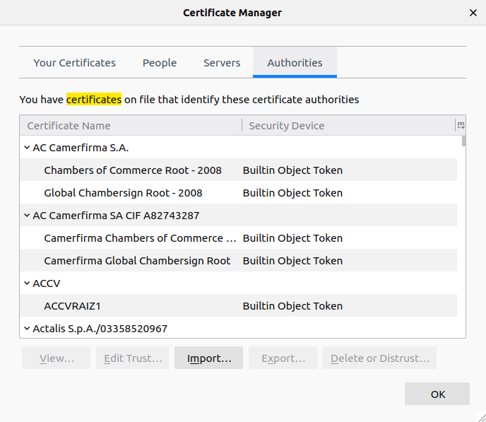The image size is (486, 422).
Task: Close the Certificate Manager dialog
Action: [x=473, y=13]
